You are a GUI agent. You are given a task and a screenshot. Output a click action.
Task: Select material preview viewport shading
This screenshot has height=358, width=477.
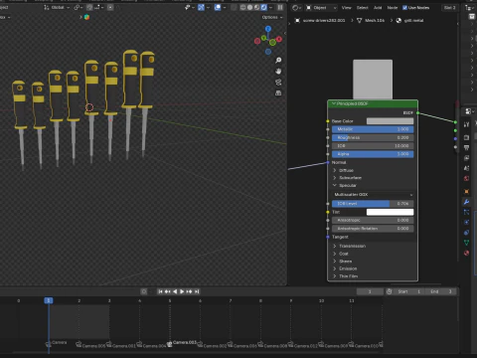click(256, 7)
